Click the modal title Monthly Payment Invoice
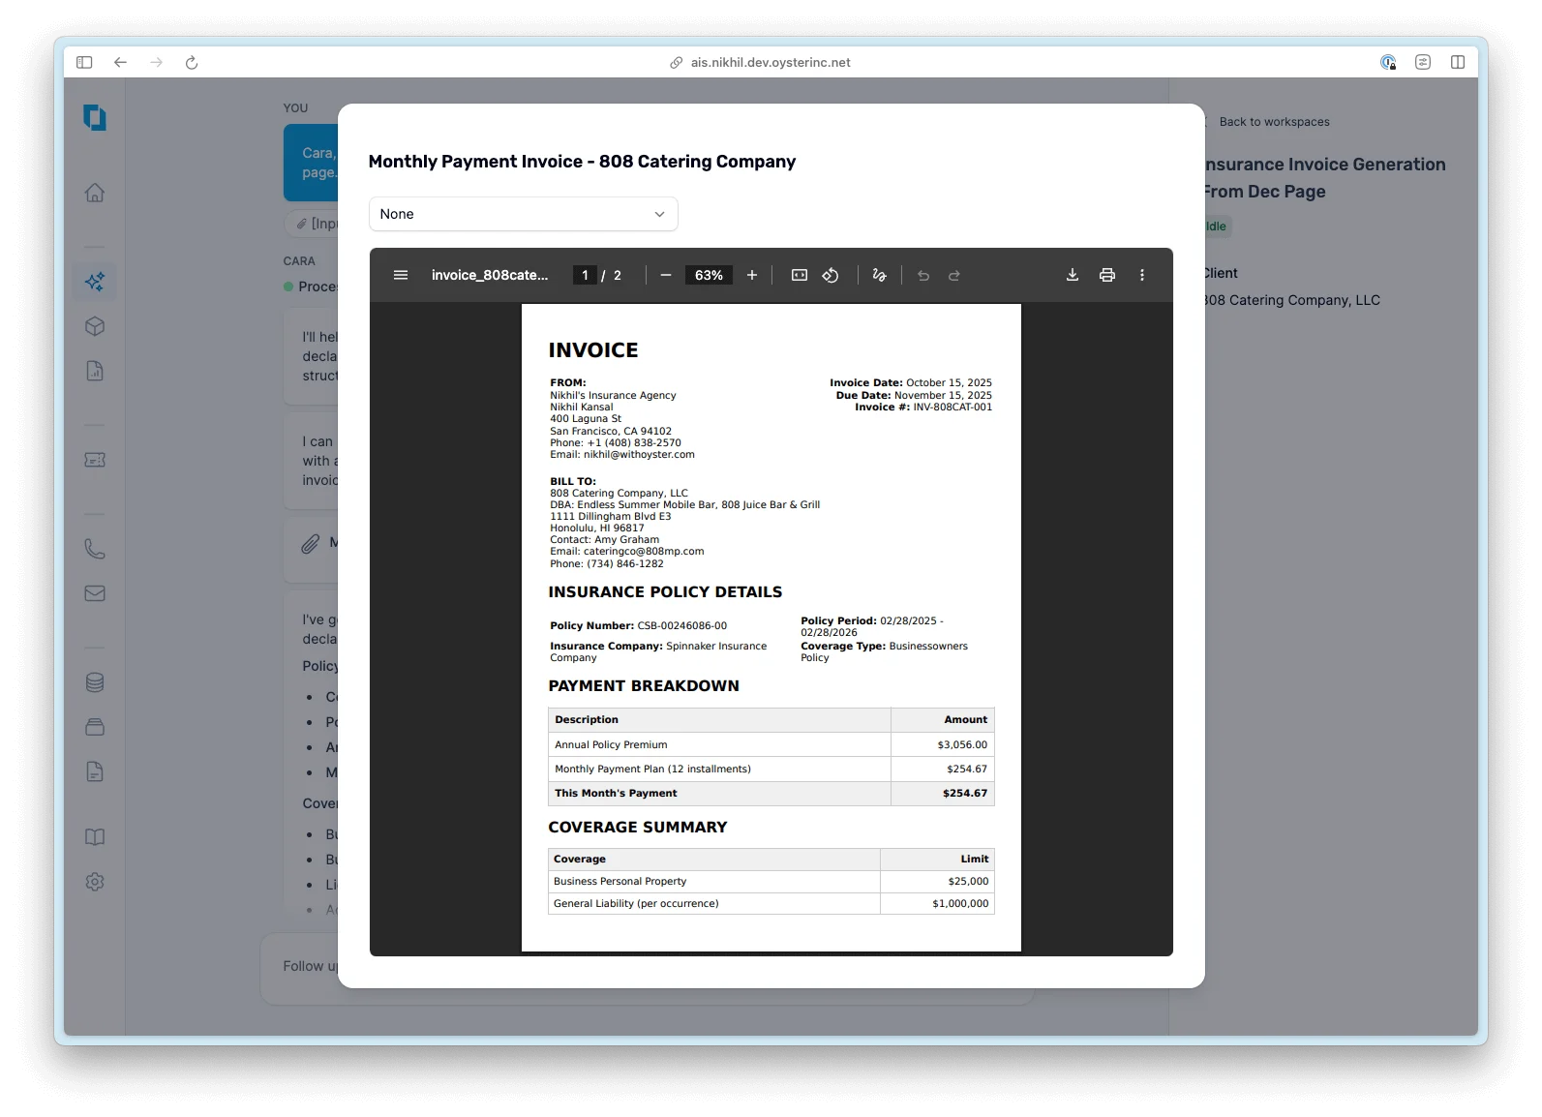1542x1117 pixels. 582,162
